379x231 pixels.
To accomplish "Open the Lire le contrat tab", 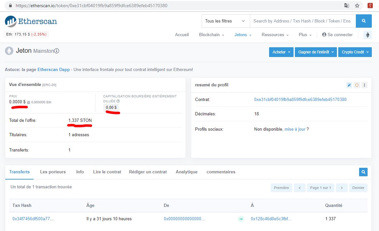I will point(107,172).
